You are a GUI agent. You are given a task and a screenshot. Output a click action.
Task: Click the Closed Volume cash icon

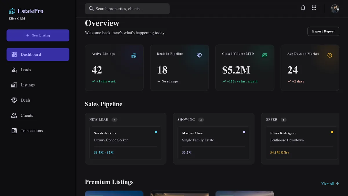pyautogui.click(x=264, y=55)
